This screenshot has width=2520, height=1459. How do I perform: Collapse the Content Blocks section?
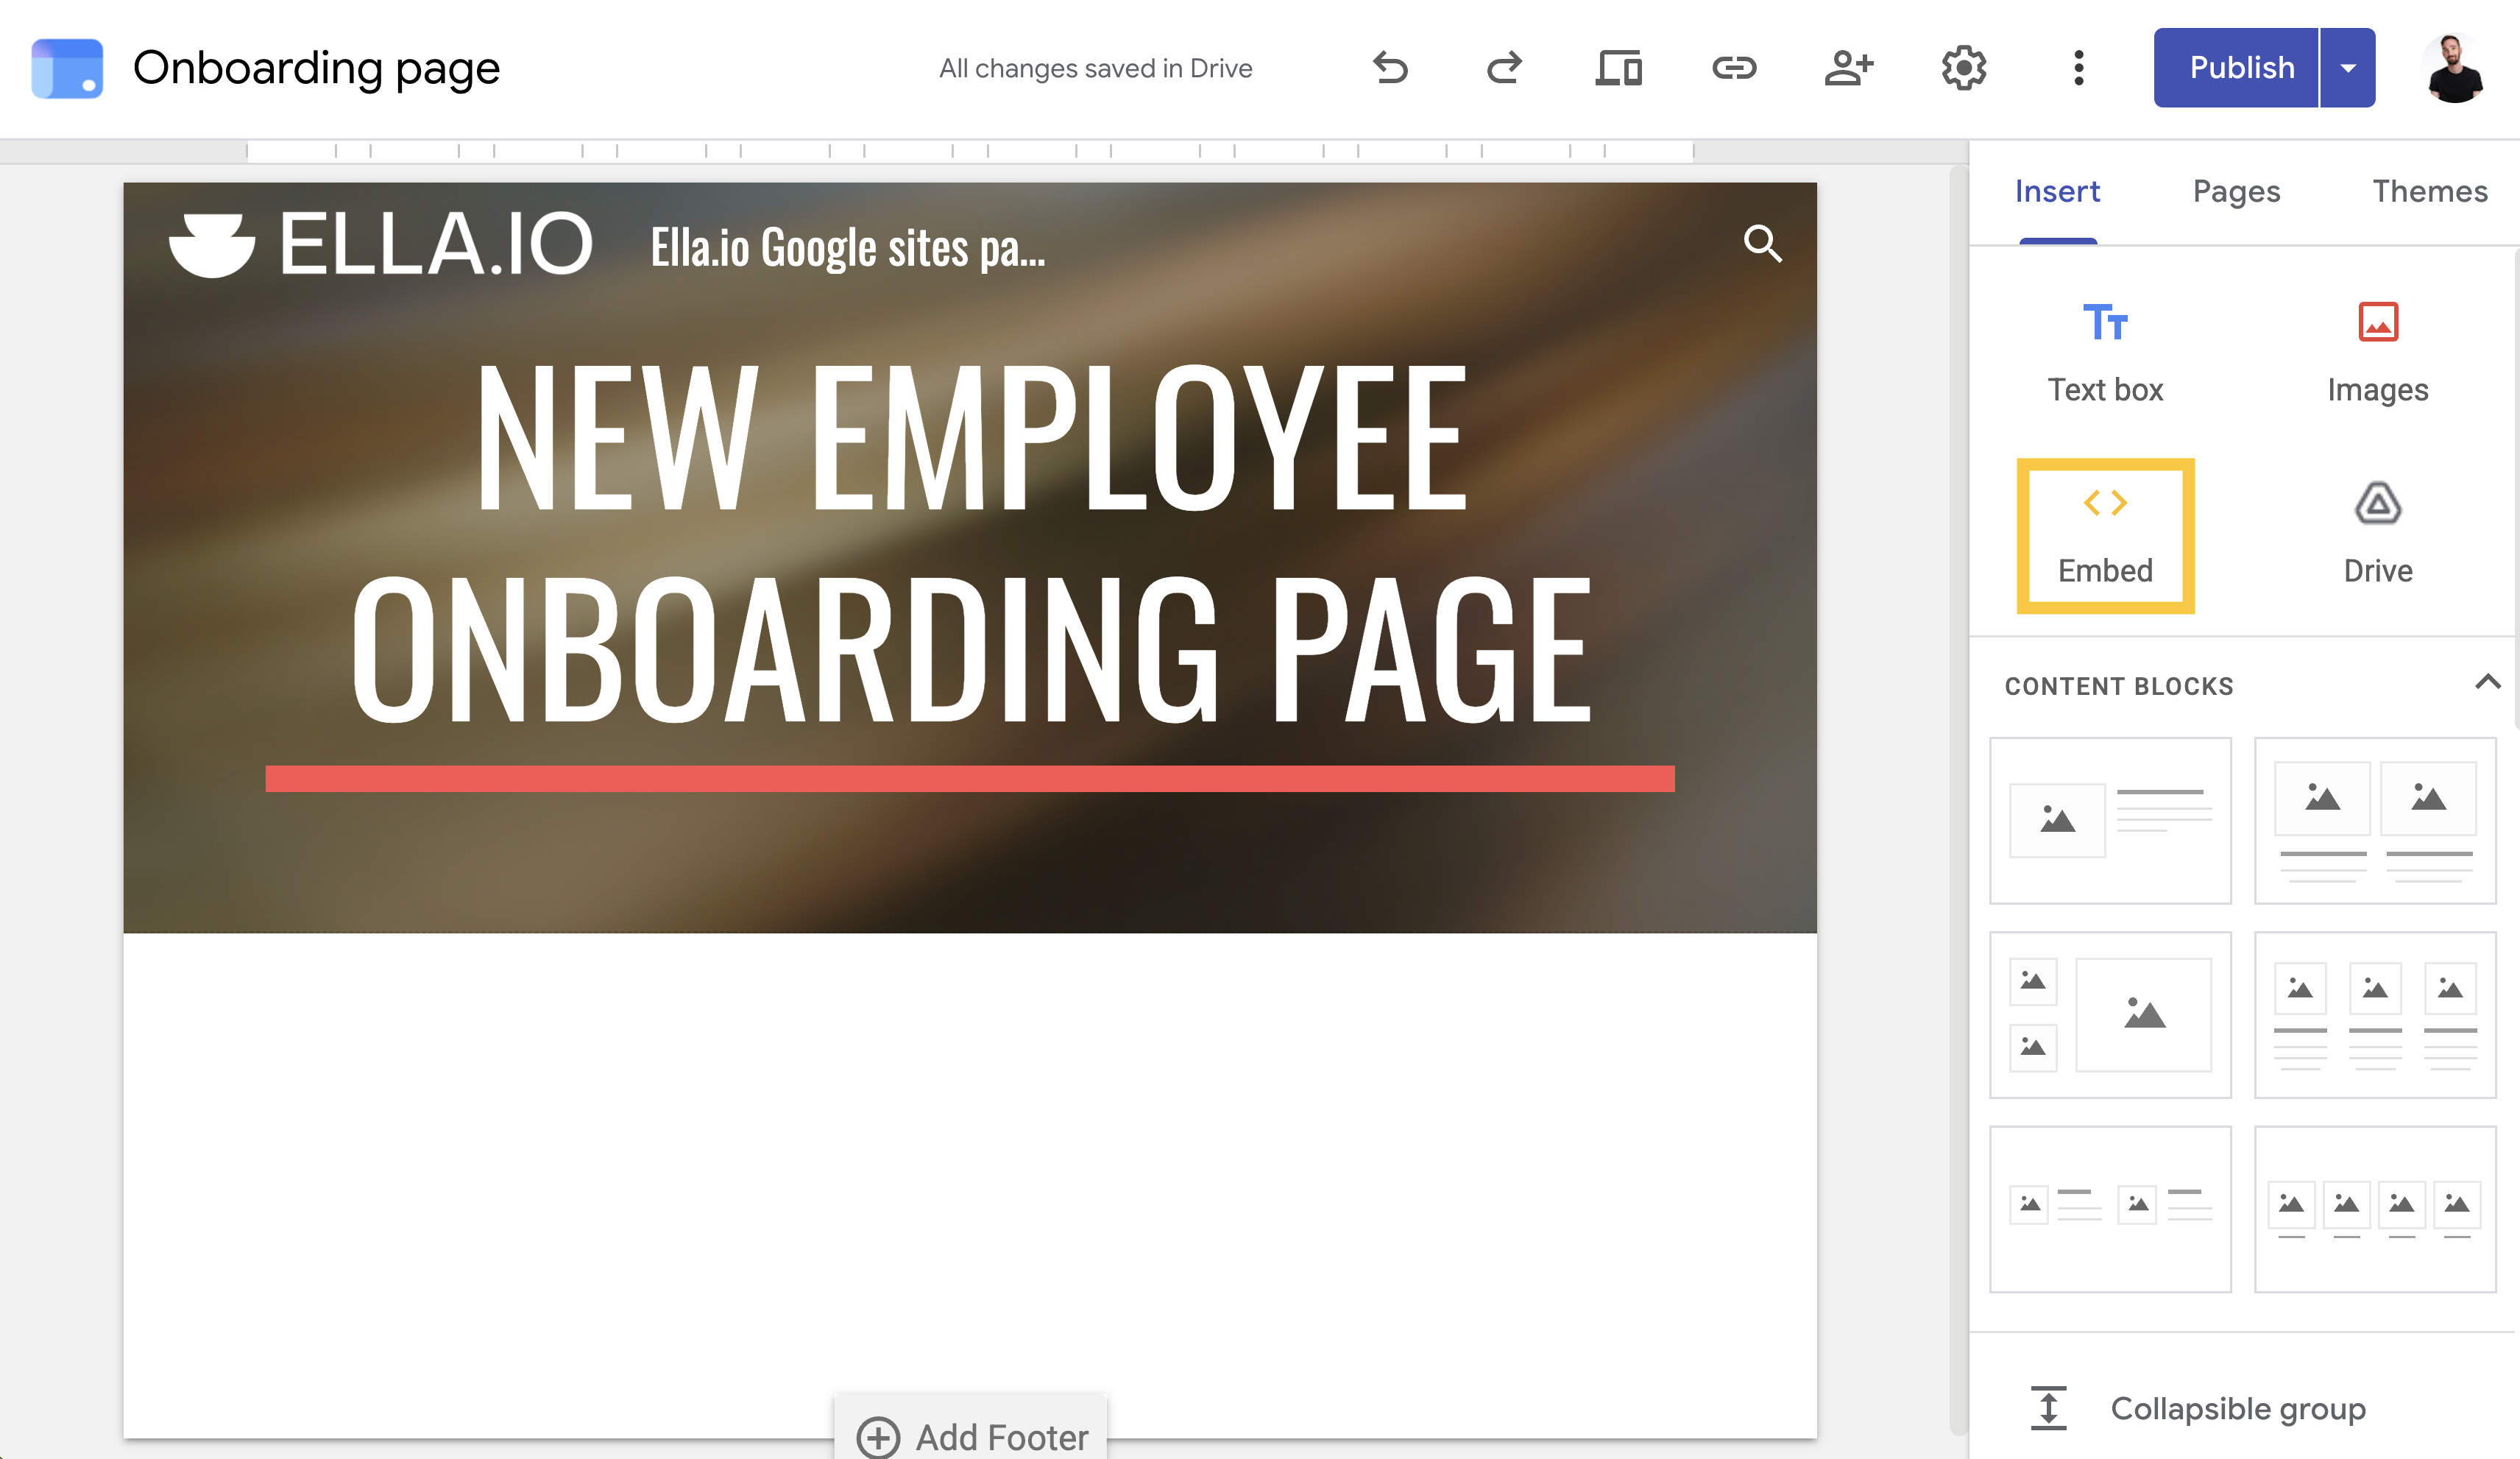[x=2487, y=684]
